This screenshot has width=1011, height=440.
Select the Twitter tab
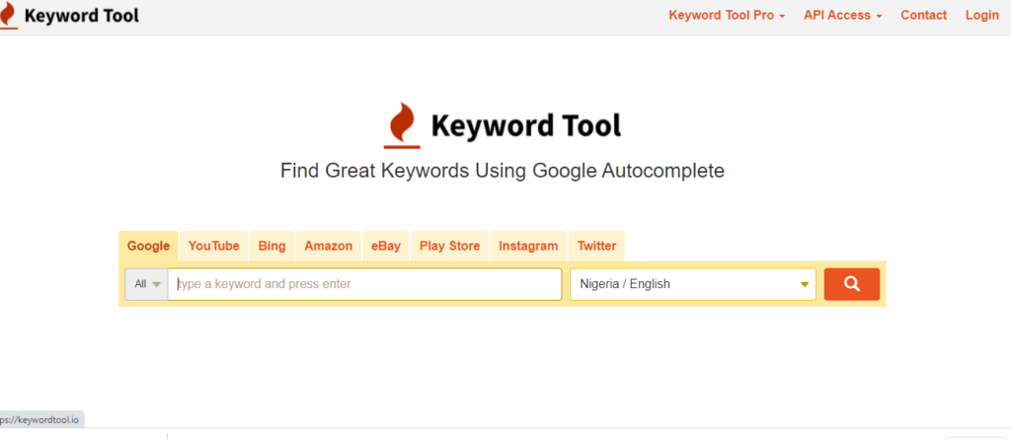point(597,246)
